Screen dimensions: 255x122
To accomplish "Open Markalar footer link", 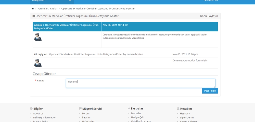I will (136, 113).
